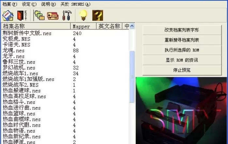The height and width of the screenshot is (144, 228).
Task: Open the 设定(C) menu
Action: click(x=29, y=4)
